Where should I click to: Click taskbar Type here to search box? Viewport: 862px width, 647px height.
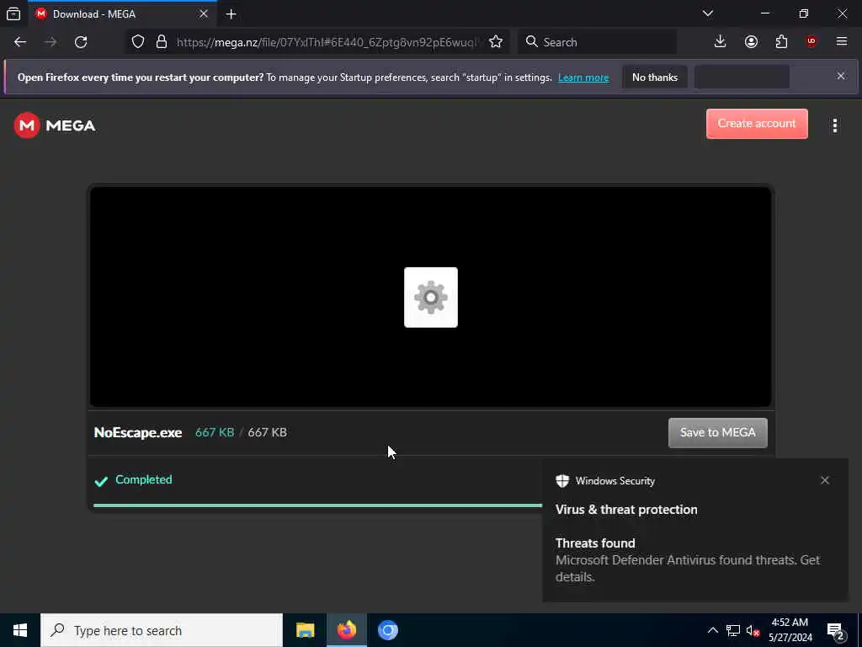pyautogui.click(x=162, y=630)
